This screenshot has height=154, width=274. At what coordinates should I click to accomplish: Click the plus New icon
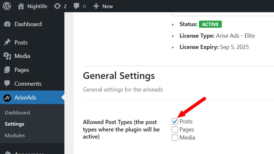coord(96,6)
